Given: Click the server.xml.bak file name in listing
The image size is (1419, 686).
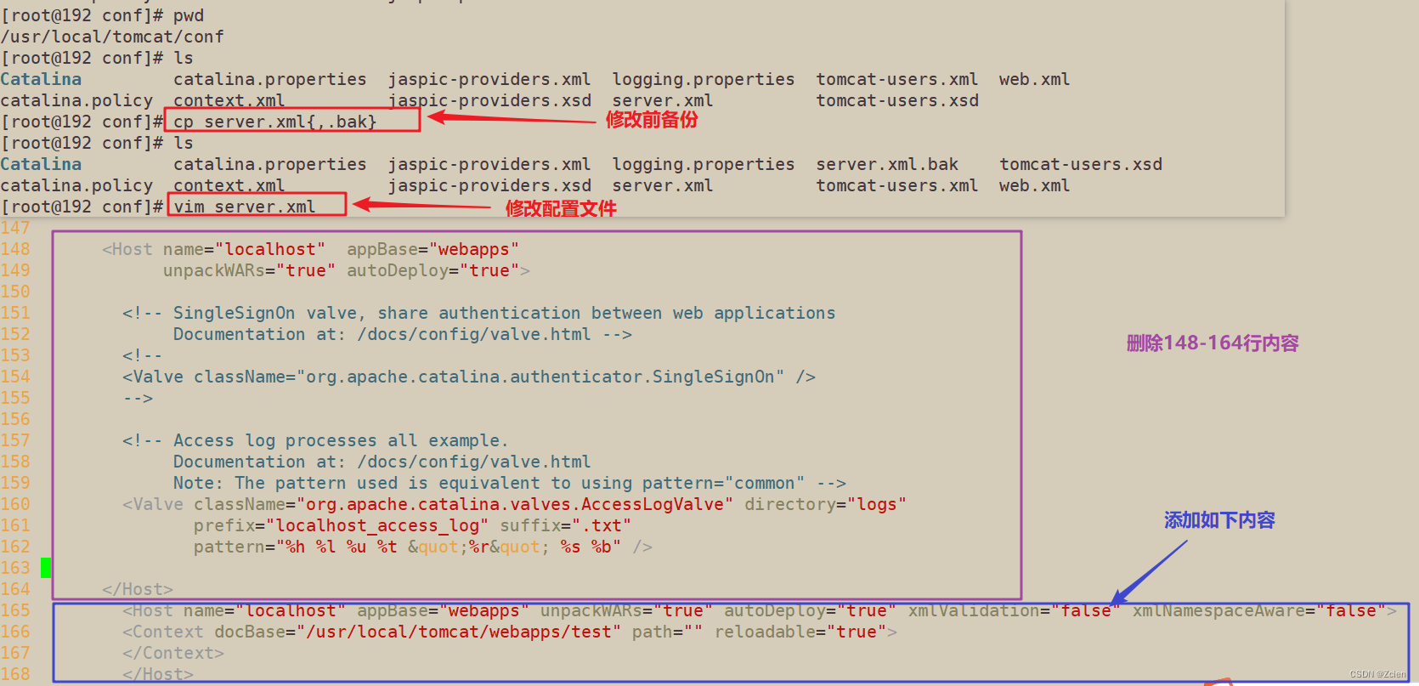Looking at the screenshot, I should [886, 164].
